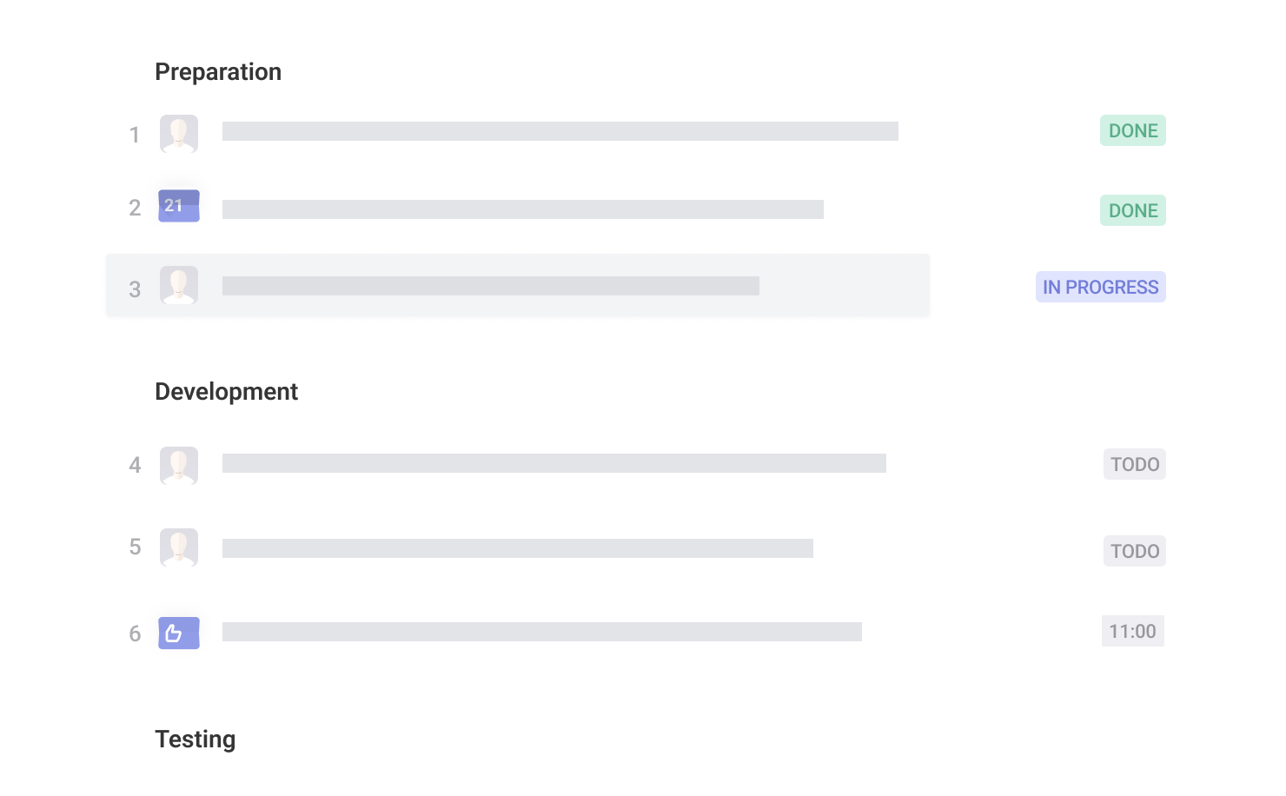Click the calendar icon showing 21
Viewport: 1286px width, 796px height.
coord(179,206)
